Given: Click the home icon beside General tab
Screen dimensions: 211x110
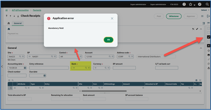Looking at the screenshot, I should pos(9,23).
